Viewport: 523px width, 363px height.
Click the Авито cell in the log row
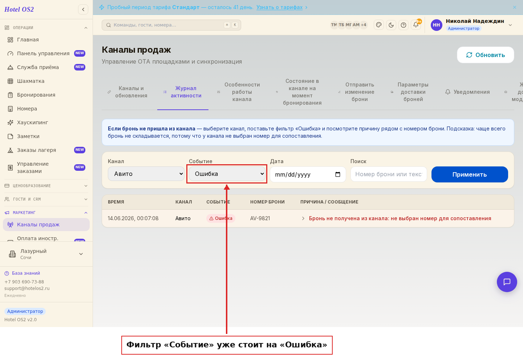coord(183,218)
